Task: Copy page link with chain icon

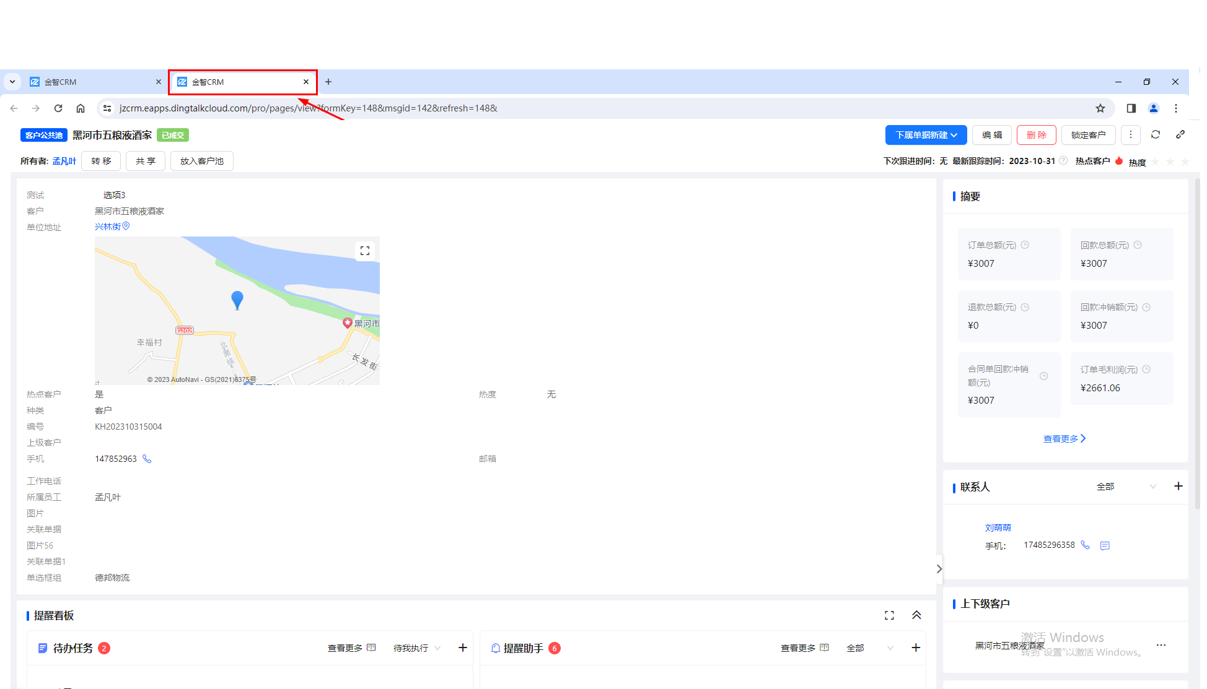Action: (x=1180, y=134)
